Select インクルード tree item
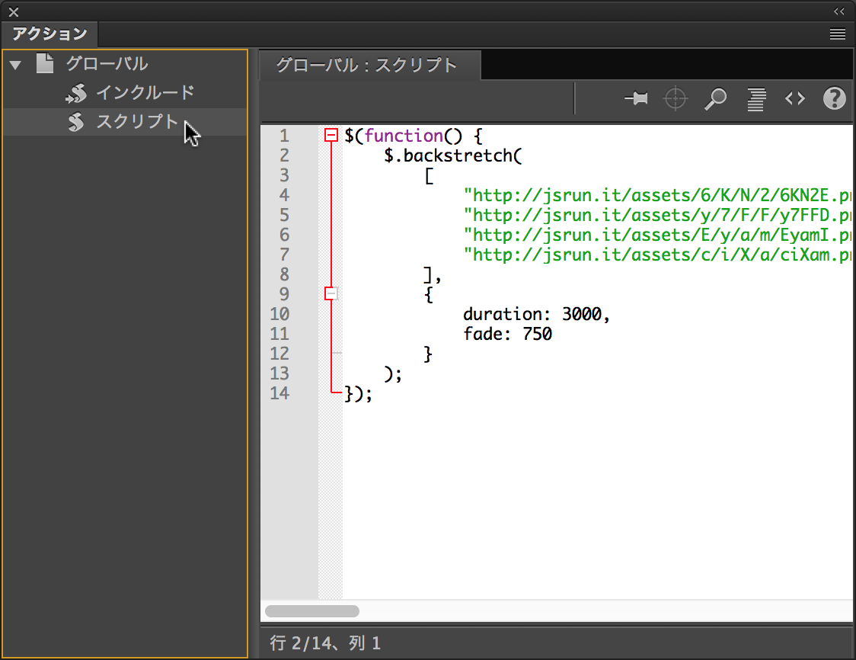Image resolution: width=856 pixels, height=660 pixels. (x=145, y=92)
